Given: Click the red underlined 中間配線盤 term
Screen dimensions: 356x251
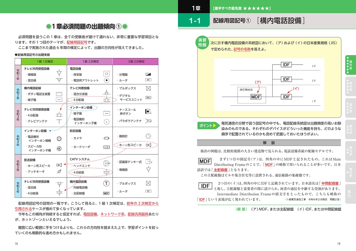Looking at the screenshot, I should coord(330,183).
